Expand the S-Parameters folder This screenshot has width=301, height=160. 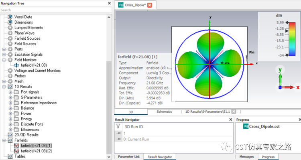click(10, 97)
